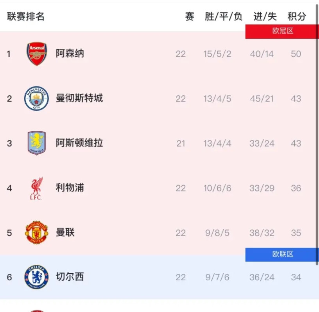Click the blue 欧联区 zone badge
319x312 pixels.
tap(282, 255)
